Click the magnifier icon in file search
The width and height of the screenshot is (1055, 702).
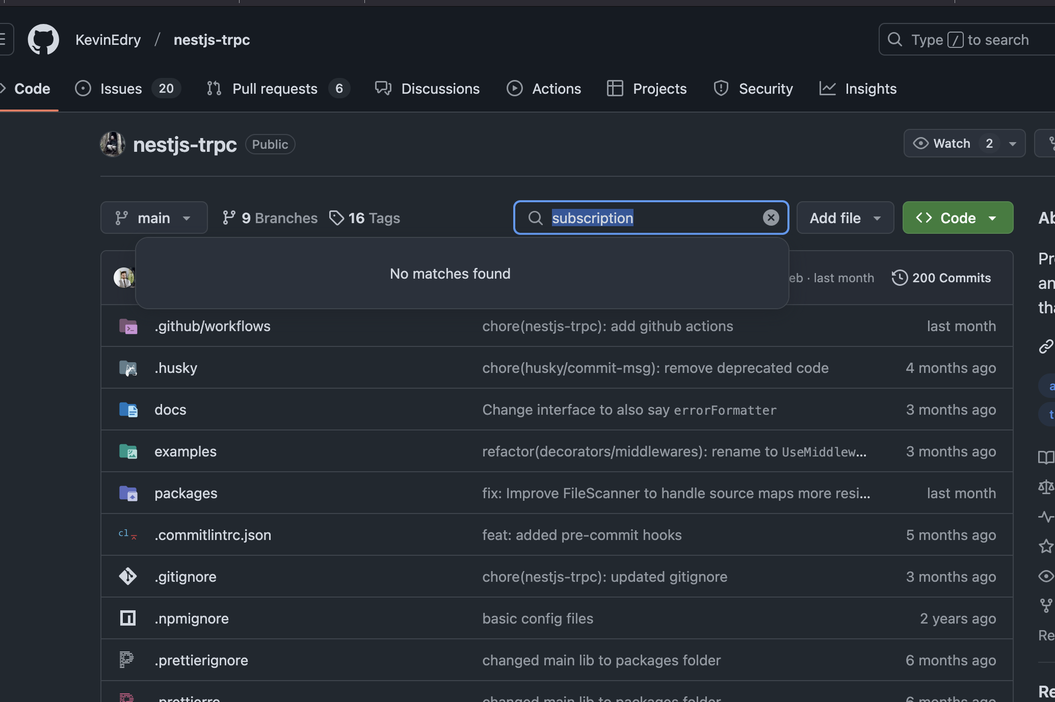(535, 218)
